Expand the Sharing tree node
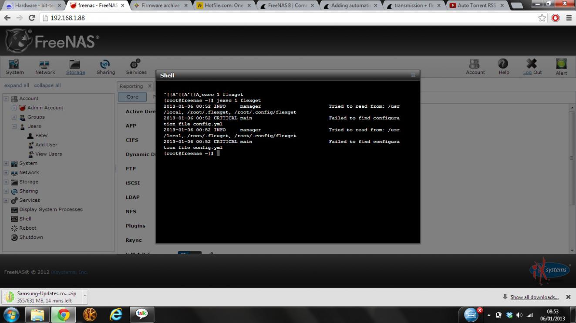Viewport: 576px width, 323px height. [x=6, y=191]
